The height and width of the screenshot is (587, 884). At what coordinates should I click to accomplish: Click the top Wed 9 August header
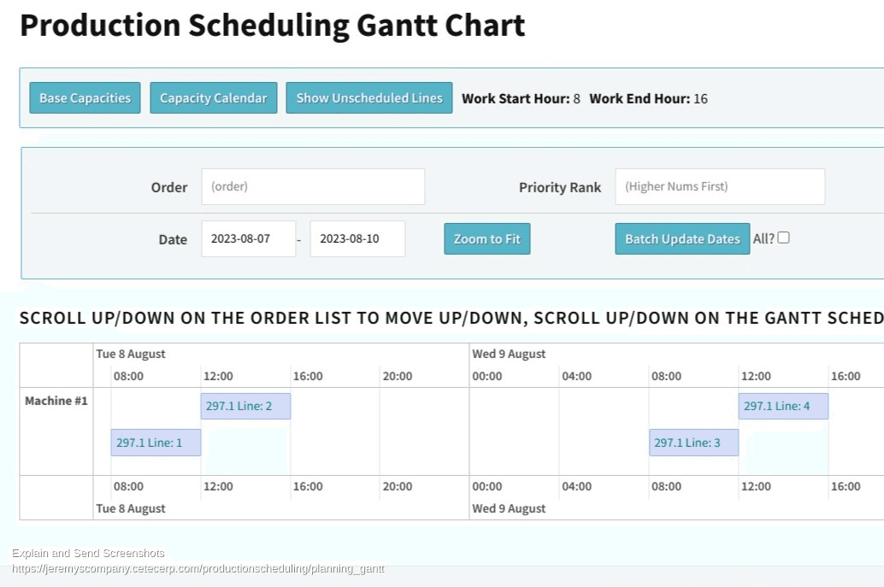(x=509, y=354)
